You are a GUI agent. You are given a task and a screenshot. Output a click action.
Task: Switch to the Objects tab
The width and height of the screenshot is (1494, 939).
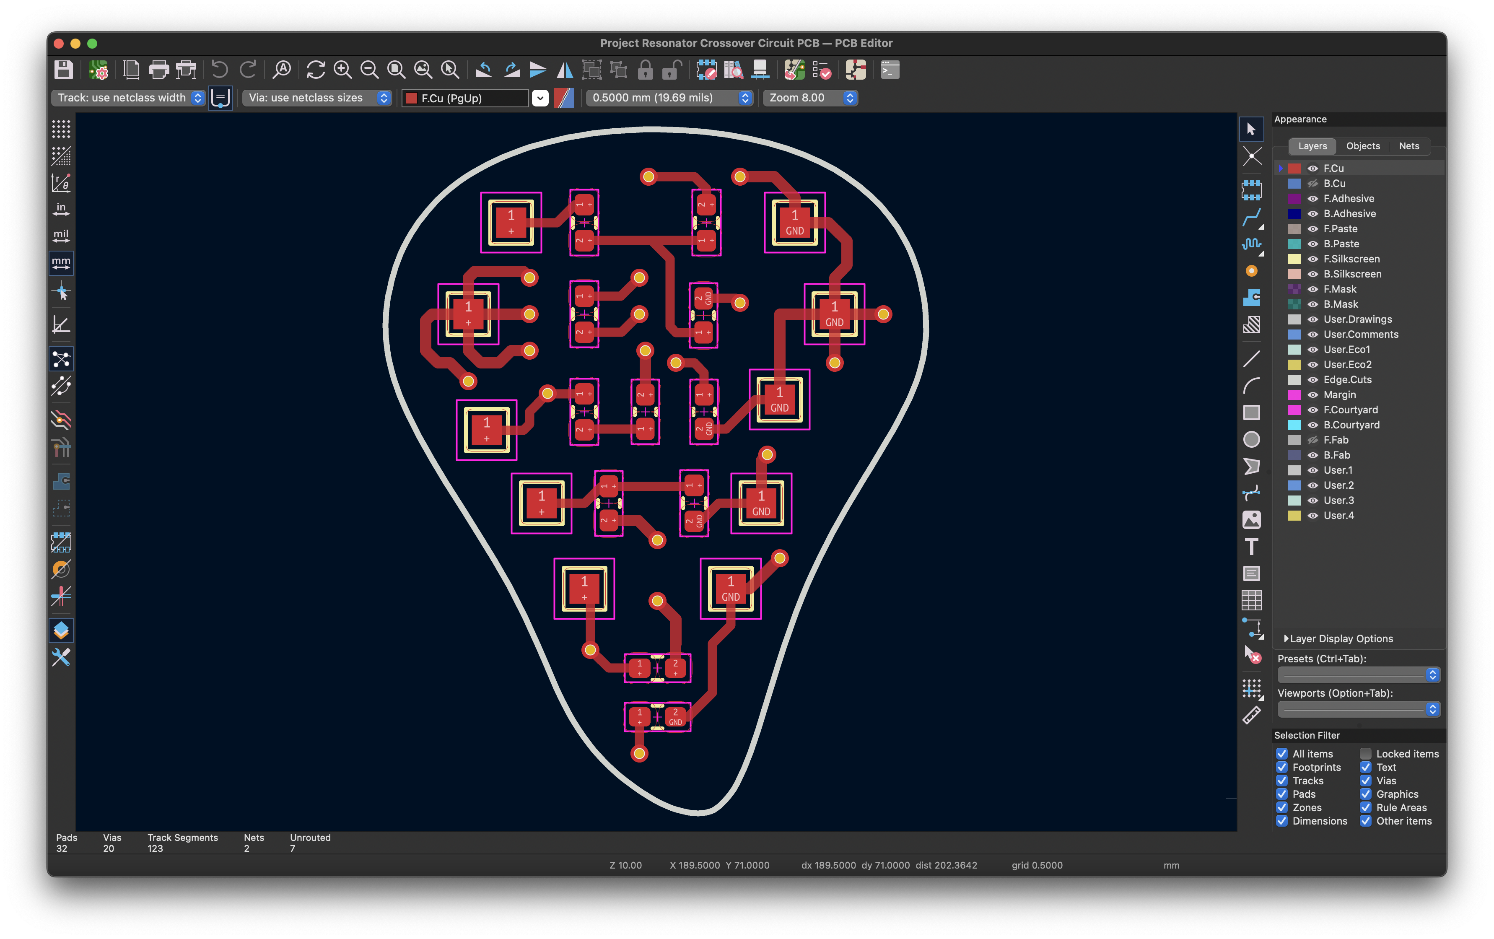click(x=1363, y=146)
